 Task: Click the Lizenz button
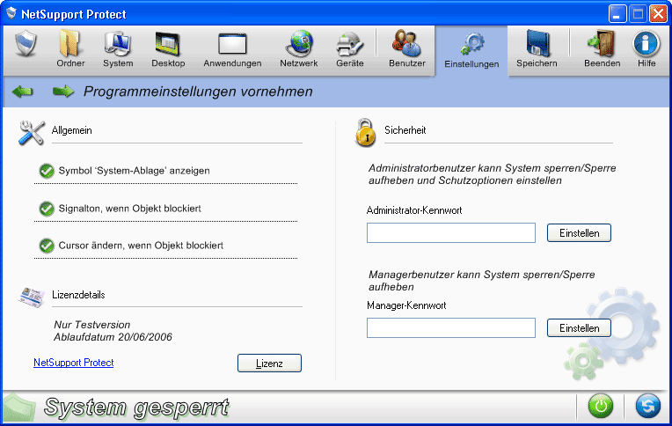pyautogui.click(x=269, y=364)
